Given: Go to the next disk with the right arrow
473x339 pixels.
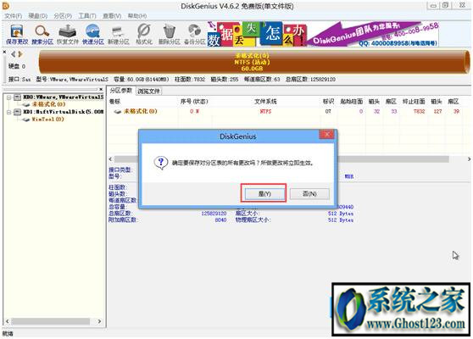Looking at the screenshot, I should pyautogui.click(x=20, y=54).
